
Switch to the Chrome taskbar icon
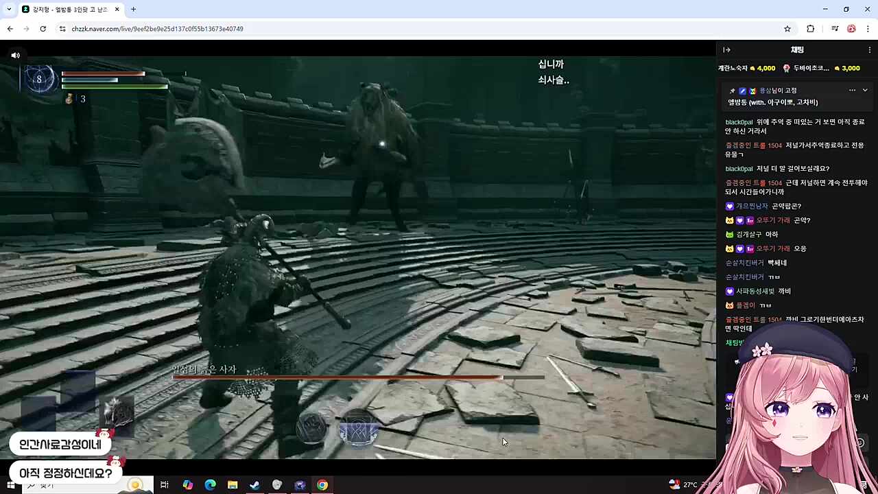[322, 485]
